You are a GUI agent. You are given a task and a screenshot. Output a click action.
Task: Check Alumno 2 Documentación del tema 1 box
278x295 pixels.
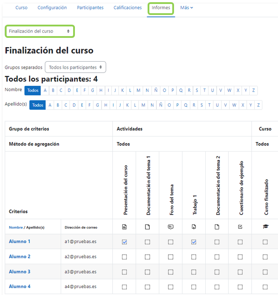pyautogui.click(x=148, y=257)
